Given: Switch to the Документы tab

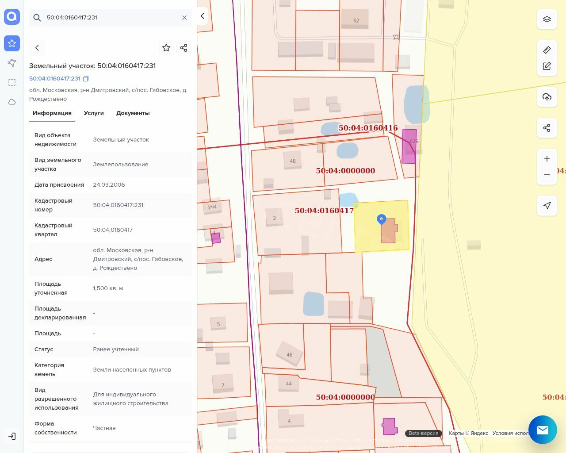Looking at the screenshot, I should pos(133,113).
